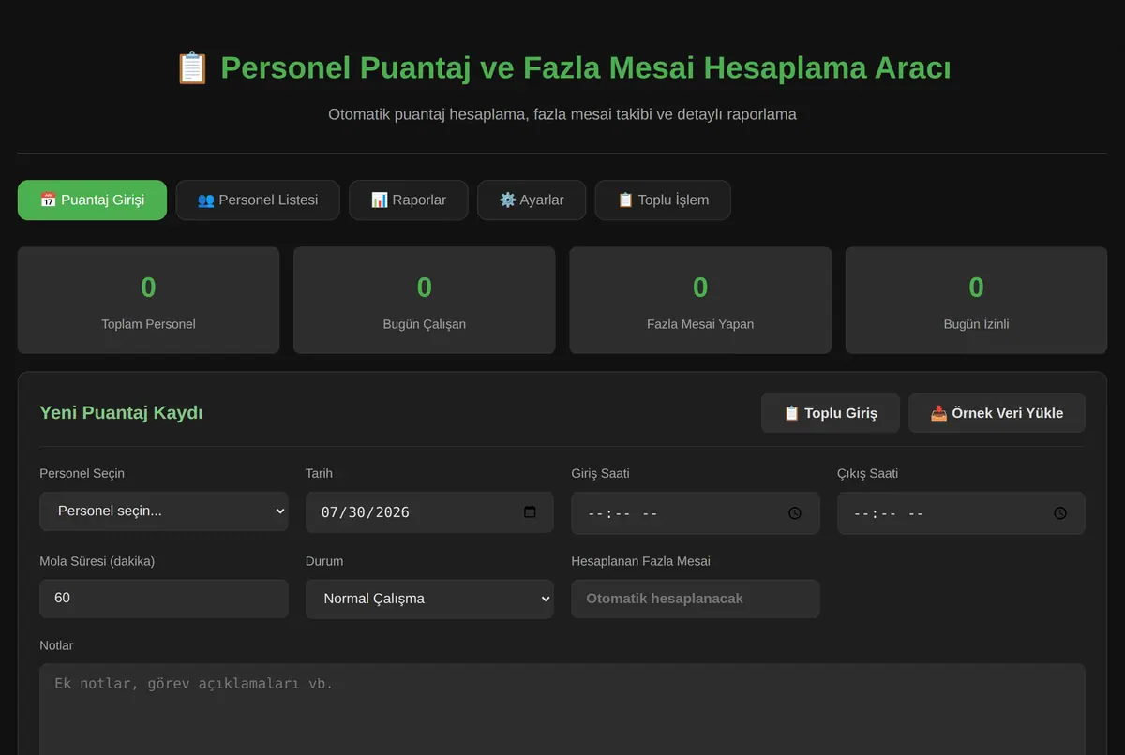Open the Puantaj Girişi tab
Screen dimensions: 1125x755
click(92, 200)
